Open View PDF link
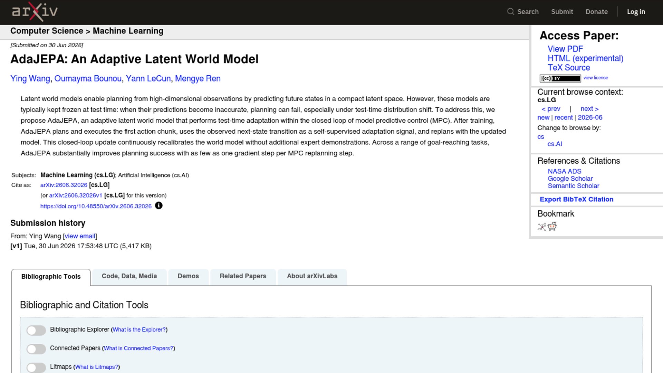The image size is (663, 373). point(565,49)
